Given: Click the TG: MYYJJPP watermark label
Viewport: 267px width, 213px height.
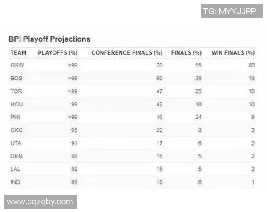Looking at the screenshot, I should (x=229, y=11).
